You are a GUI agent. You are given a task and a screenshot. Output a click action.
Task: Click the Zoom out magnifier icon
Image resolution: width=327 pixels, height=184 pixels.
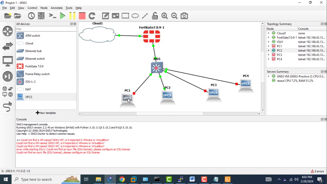pyautogui.click(x=174, y=16)
